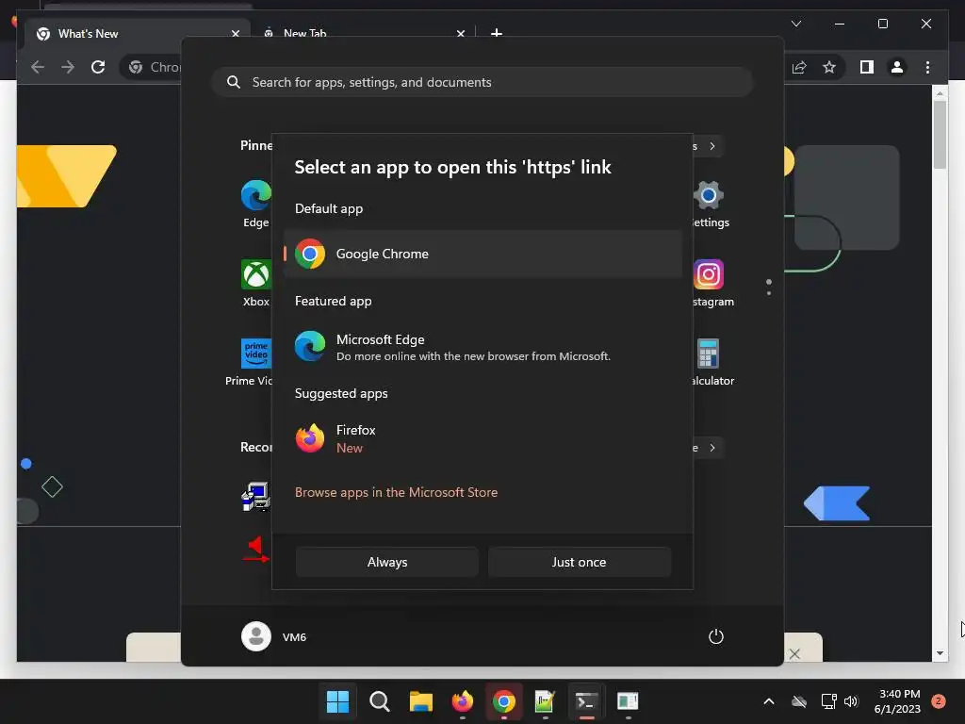965x724 pixels.
Task: Go back in Chrome
Action: pyautogui.click(x=38, y=67)
